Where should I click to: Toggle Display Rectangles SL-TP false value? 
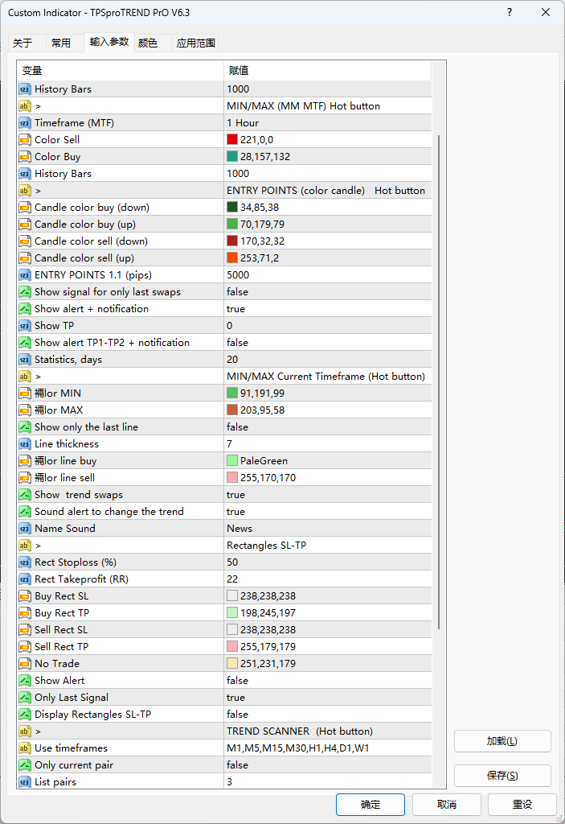237,715
